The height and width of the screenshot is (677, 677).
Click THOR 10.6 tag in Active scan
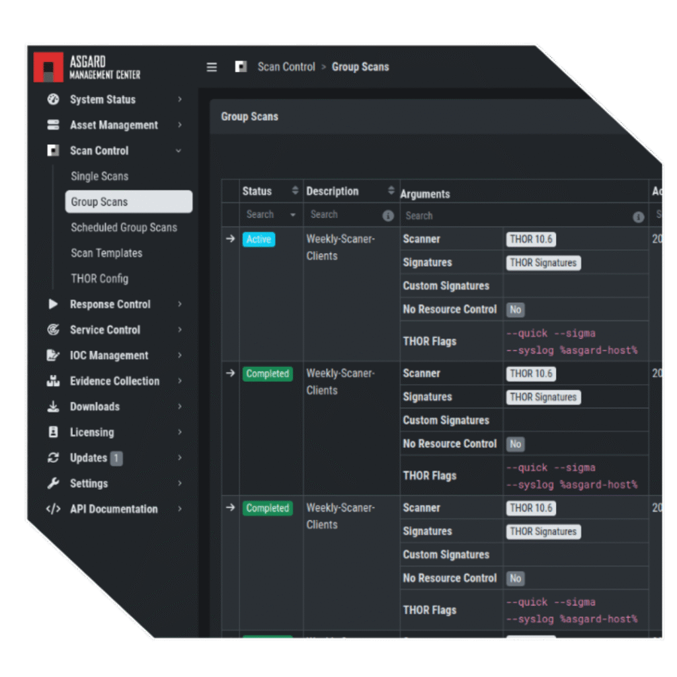[531, 239]
